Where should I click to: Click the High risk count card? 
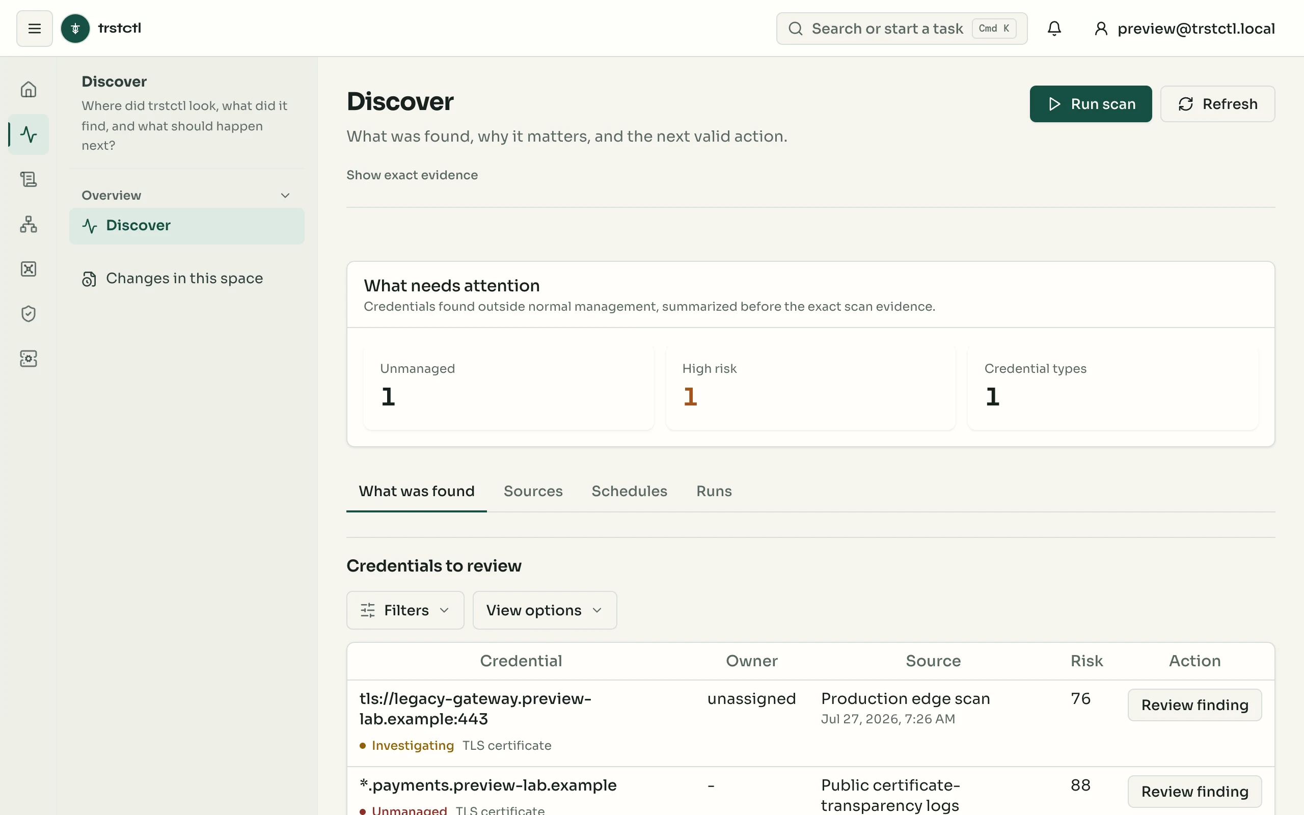[x=810, y=387]
